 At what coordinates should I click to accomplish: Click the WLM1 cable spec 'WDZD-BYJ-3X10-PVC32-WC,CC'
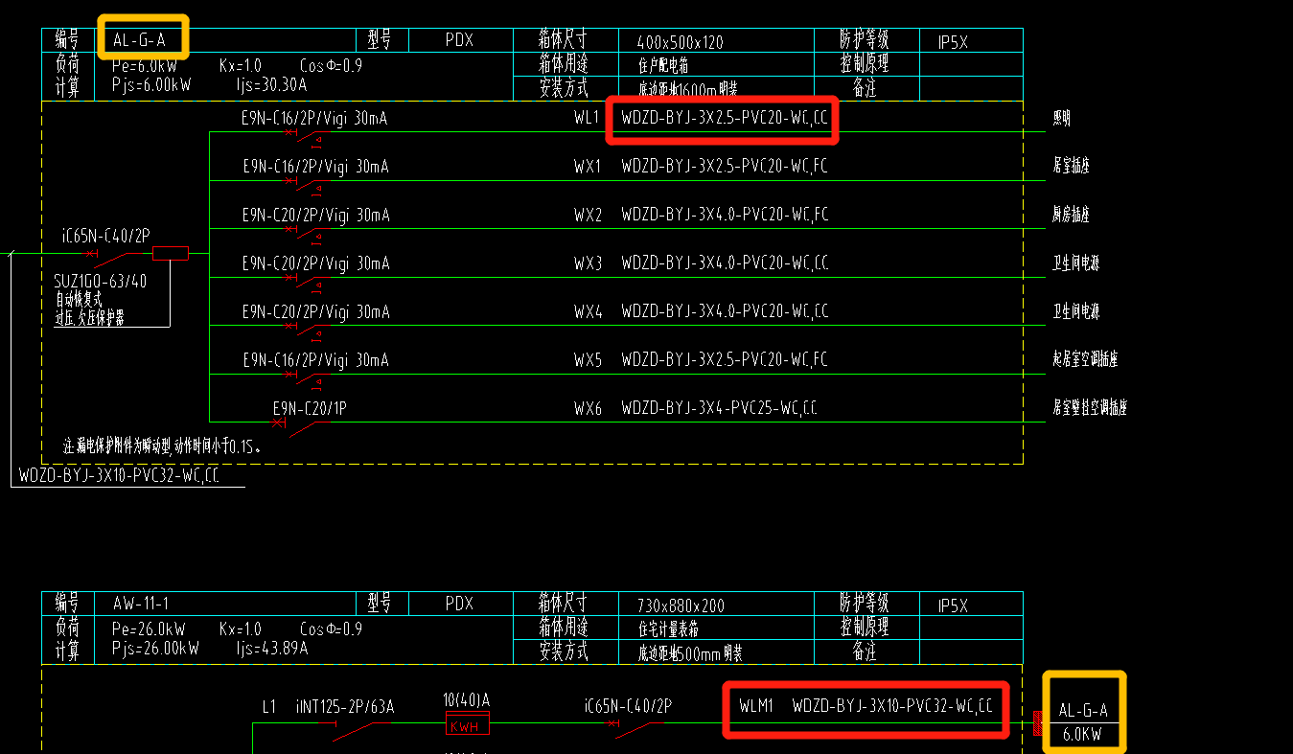coord(892,707)
